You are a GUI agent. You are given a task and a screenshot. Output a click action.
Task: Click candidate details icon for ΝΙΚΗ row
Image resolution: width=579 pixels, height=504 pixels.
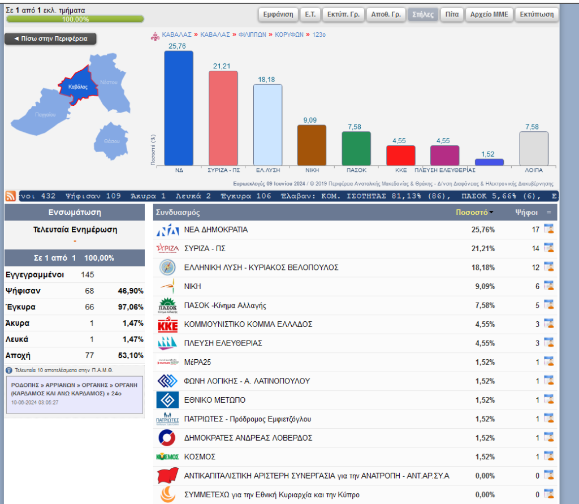[548, 286]
